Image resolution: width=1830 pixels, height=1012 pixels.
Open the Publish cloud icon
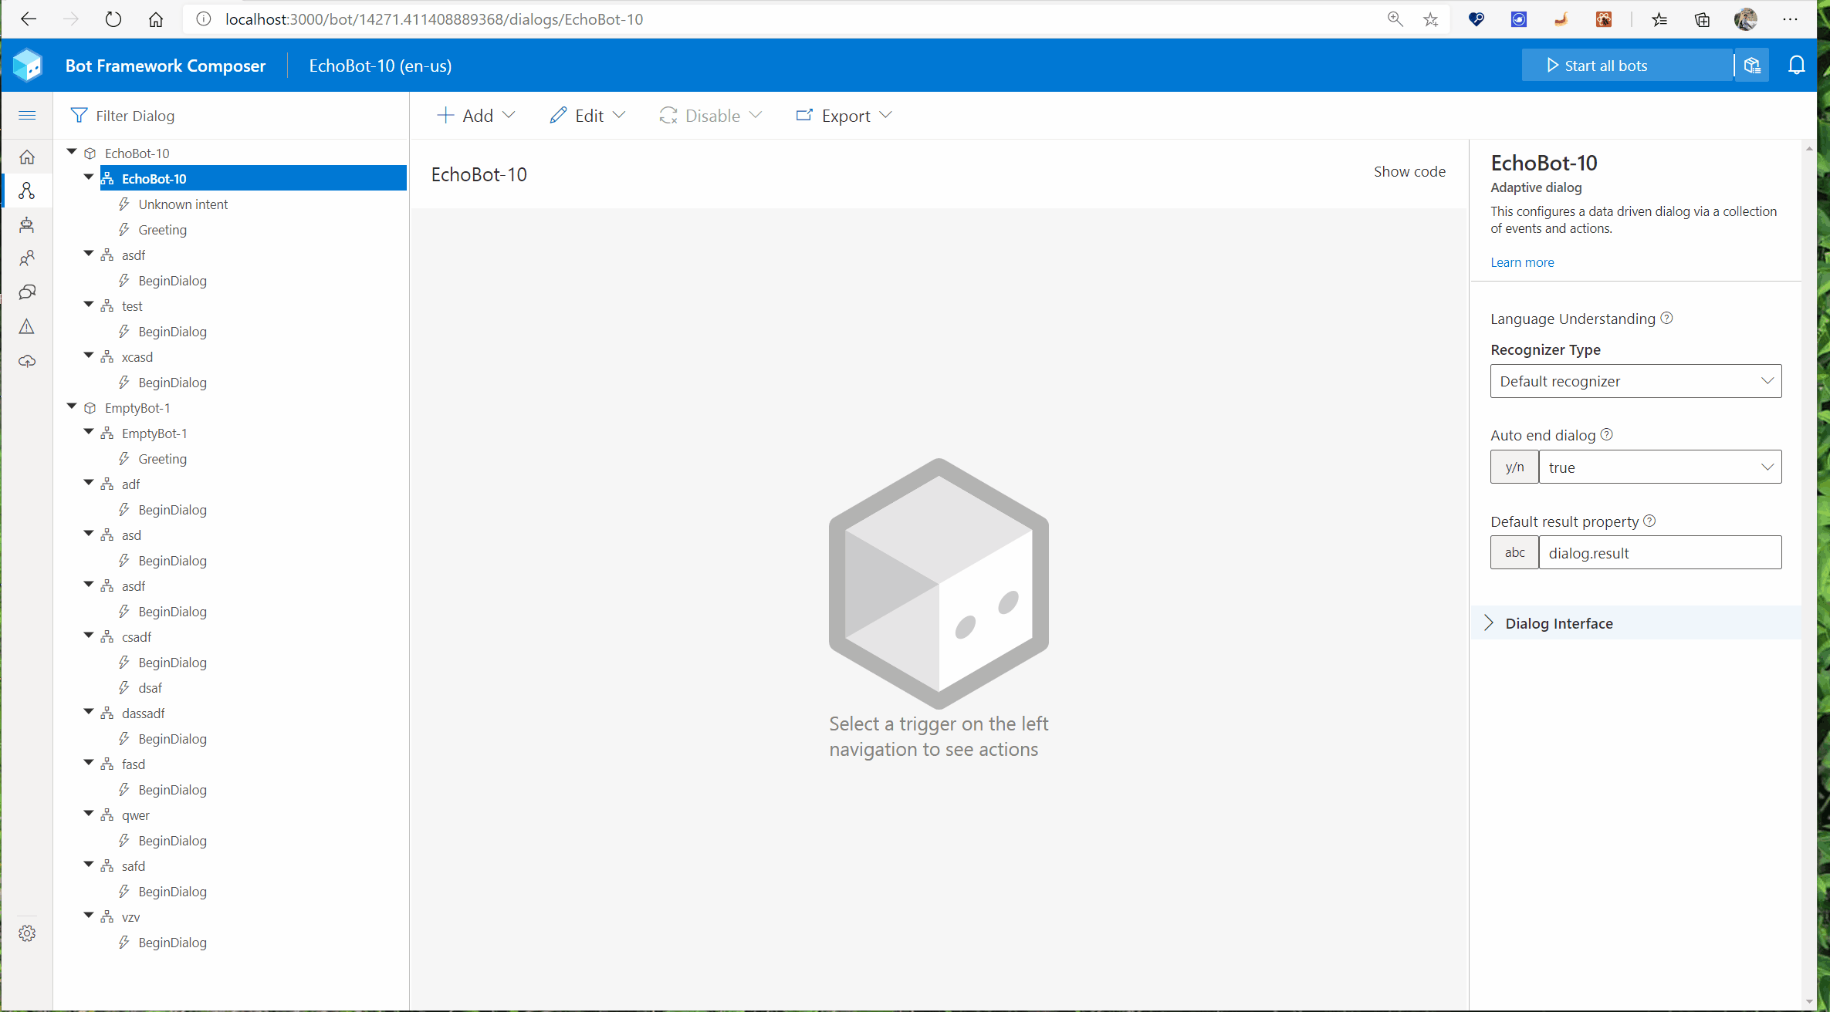pos(27,361)
